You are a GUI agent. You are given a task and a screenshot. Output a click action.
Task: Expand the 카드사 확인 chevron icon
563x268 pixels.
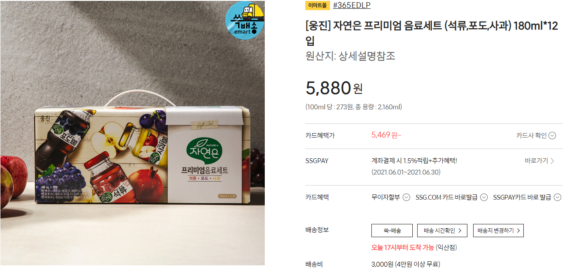[x=552, y=135]
